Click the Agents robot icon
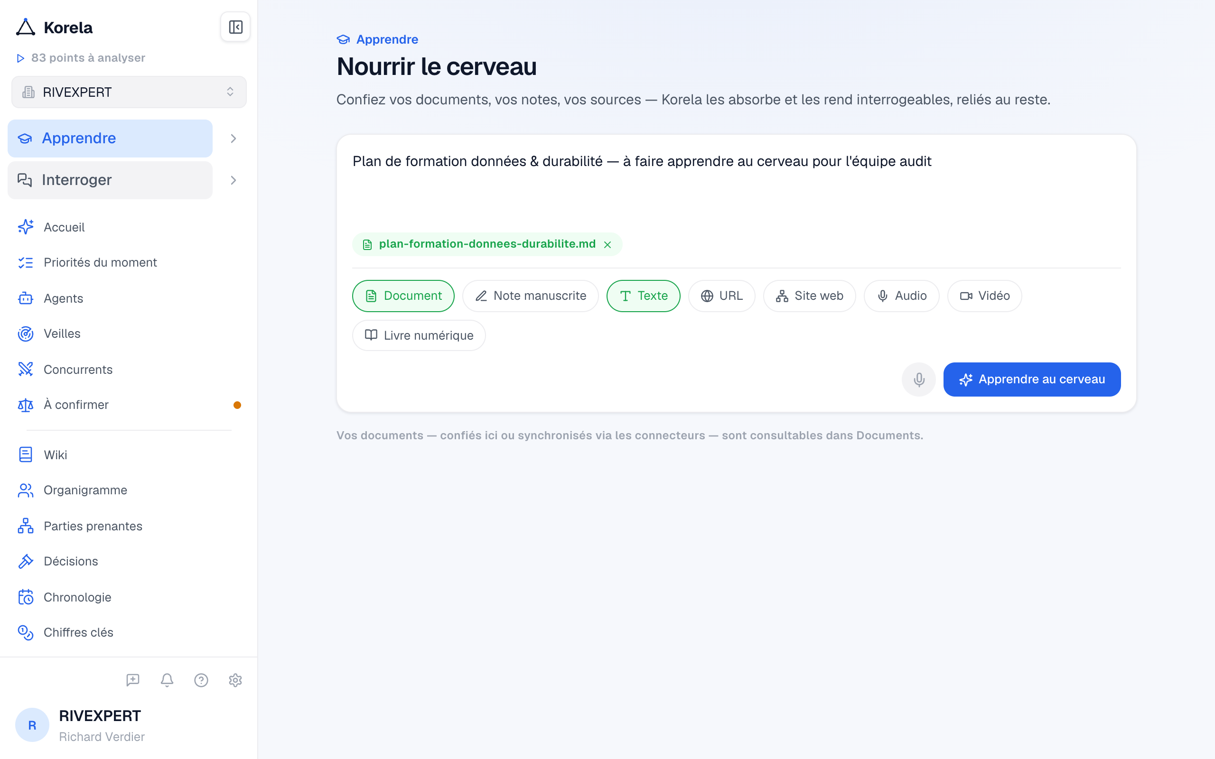1215x759 pixels. pos(26,298)
